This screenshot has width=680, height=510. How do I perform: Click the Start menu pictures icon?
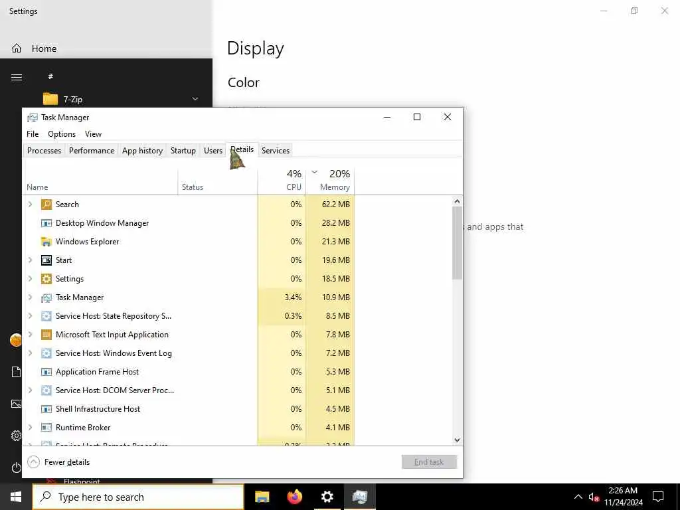16,404
